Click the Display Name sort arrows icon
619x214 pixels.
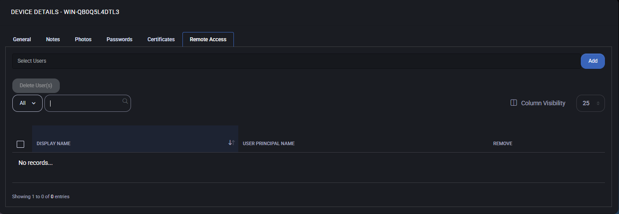[x=232, y=143]
